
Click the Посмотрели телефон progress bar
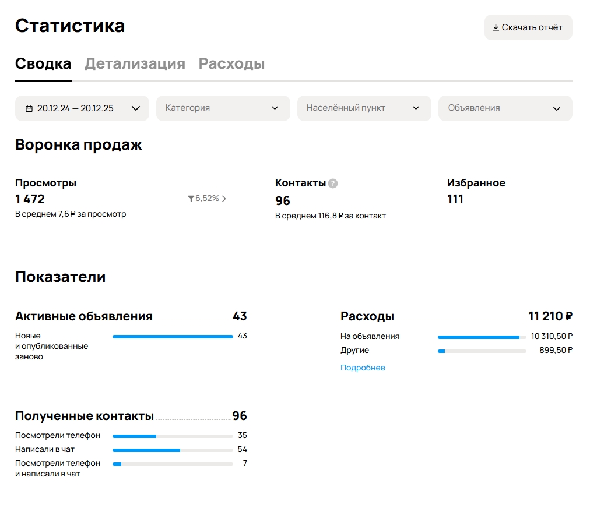point(173,436)
